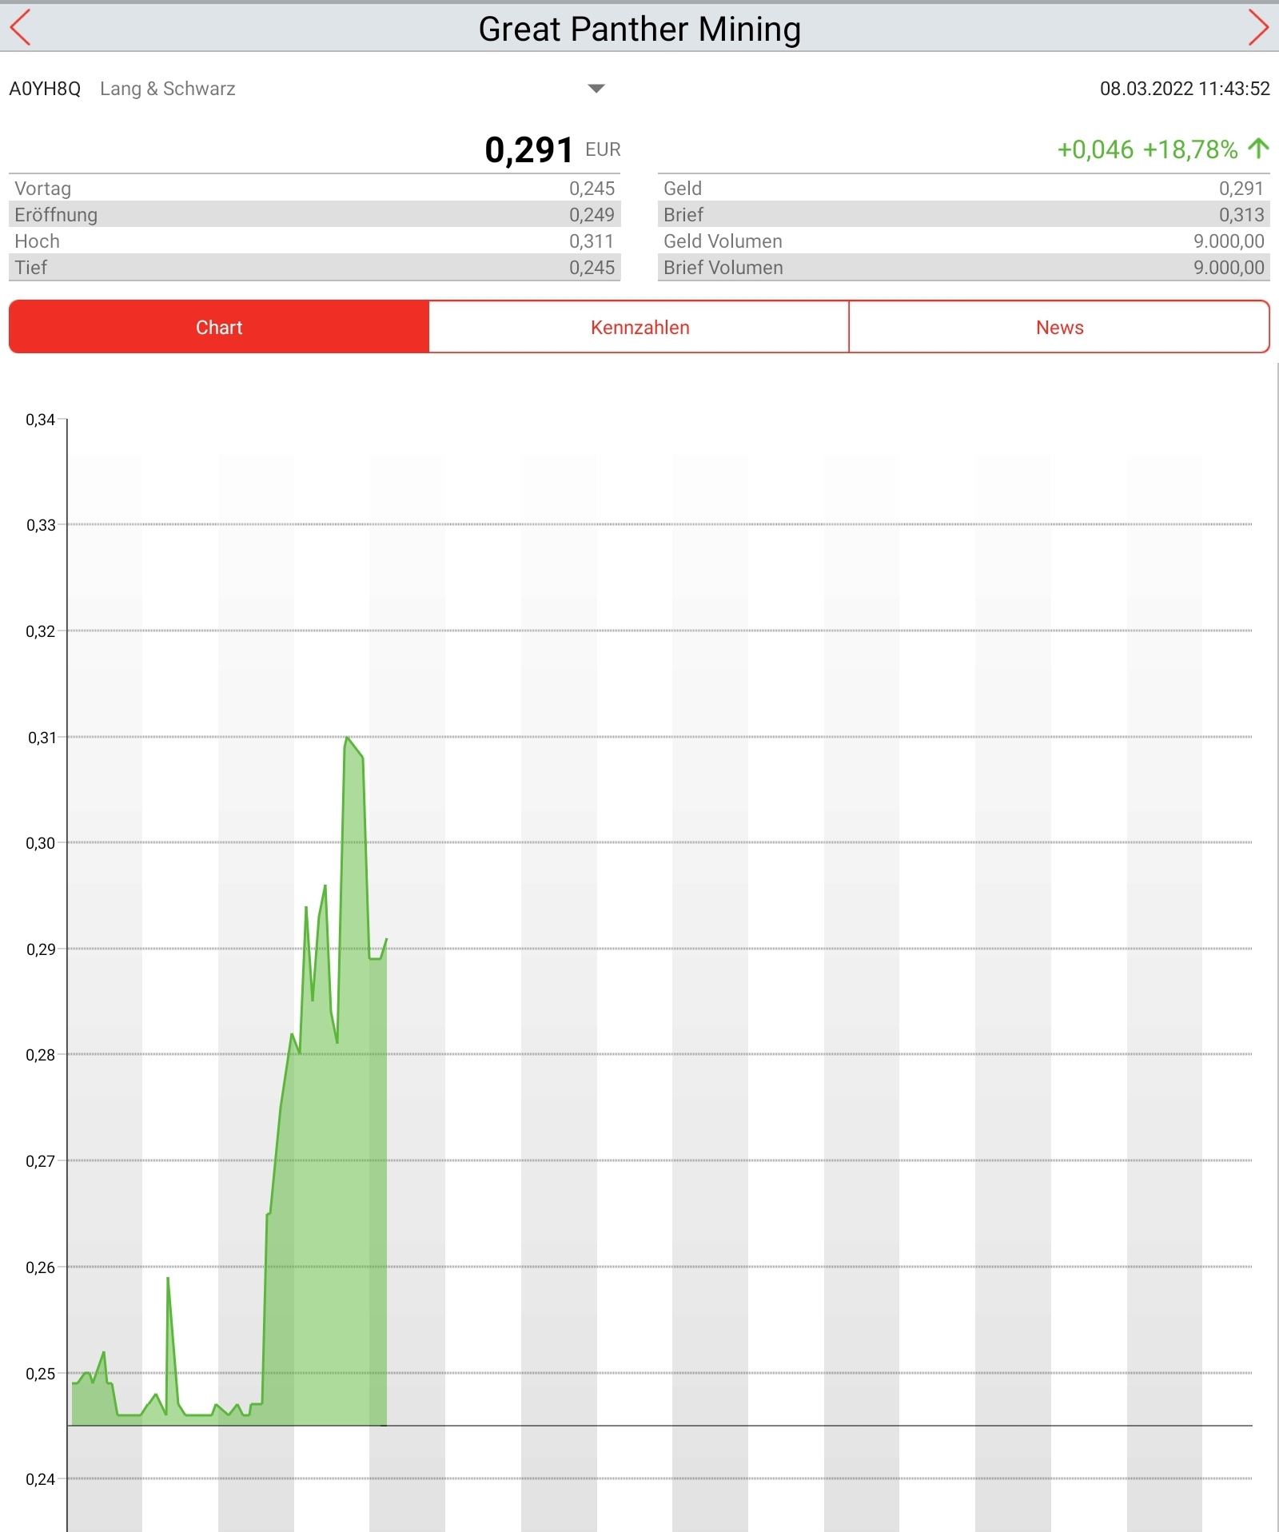
Task: Select the Hoch value 0,311
Action: [x=591, y=241]
